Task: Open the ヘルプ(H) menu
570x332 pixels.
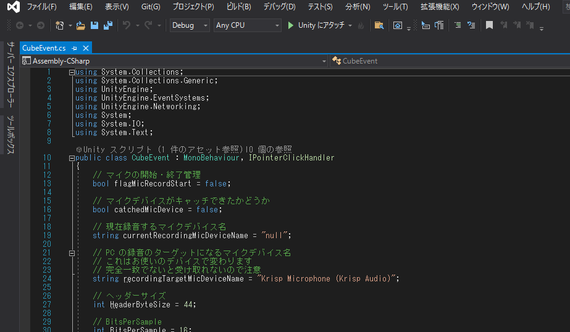Action: tap(535, 7)
